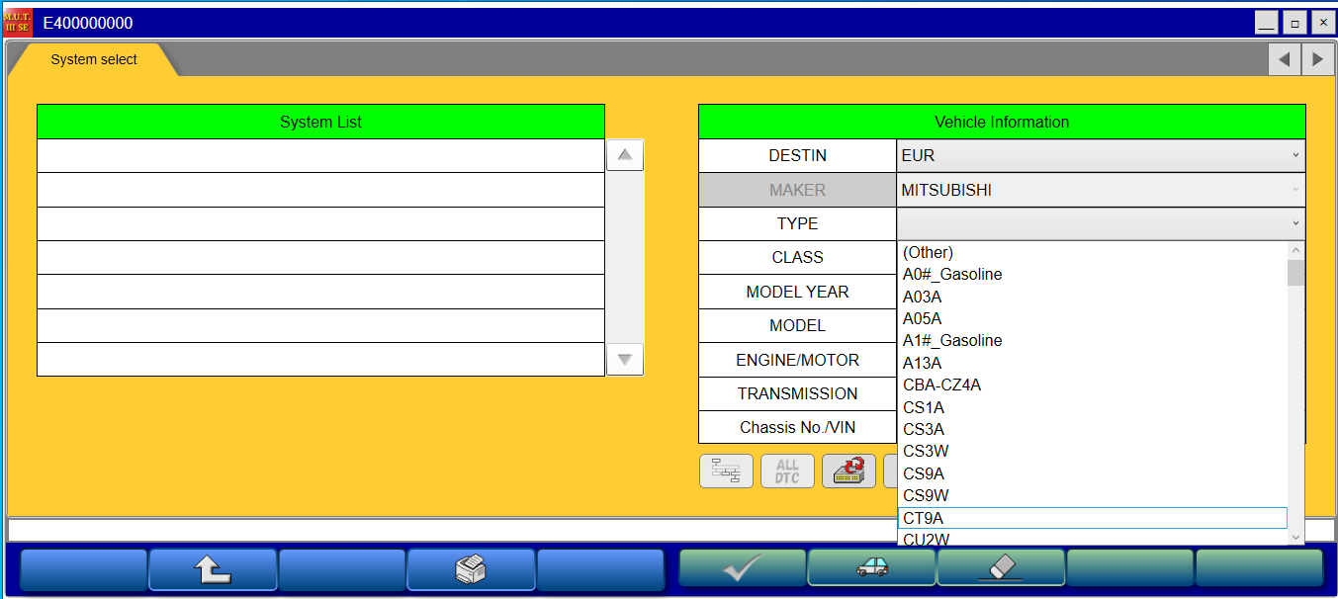Select CS9A vehicle type
The width and height of the screenshot is (1338, 599).
(x=1093, y=473)
